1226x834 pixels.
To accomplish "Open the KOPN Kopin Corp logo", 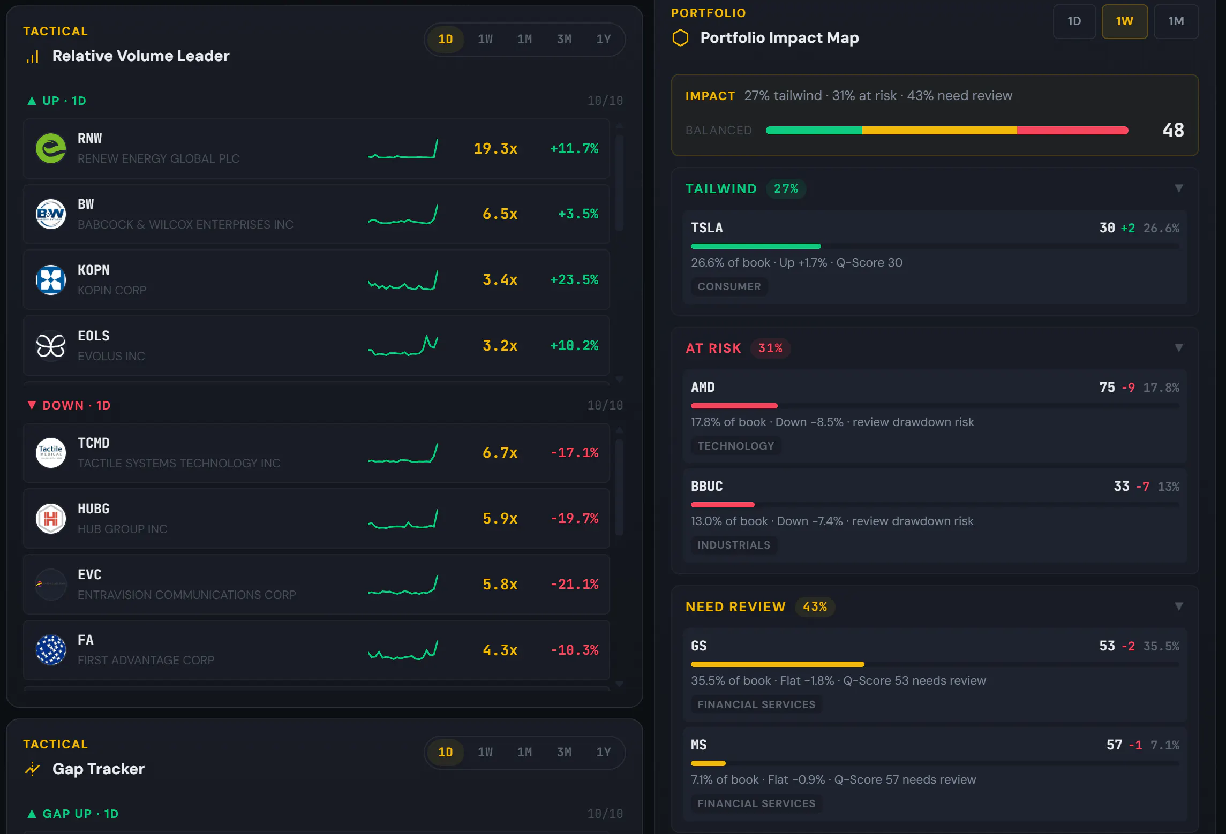I will pos(51,280).
